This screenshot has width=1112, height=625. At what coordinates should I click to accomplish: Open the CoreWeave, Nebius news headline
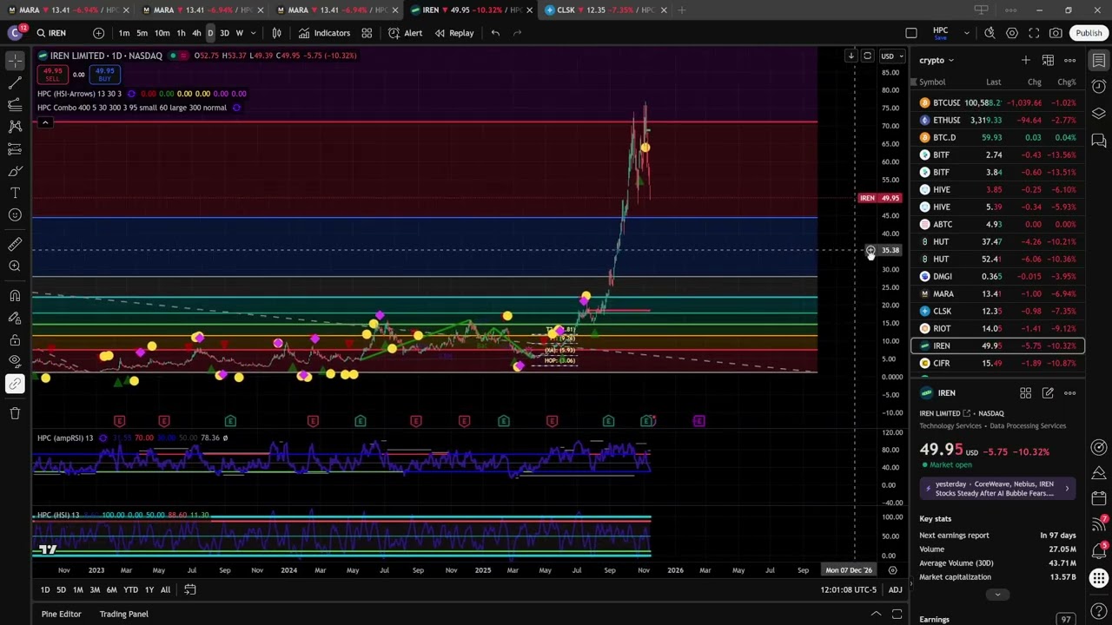coord(997,488)
